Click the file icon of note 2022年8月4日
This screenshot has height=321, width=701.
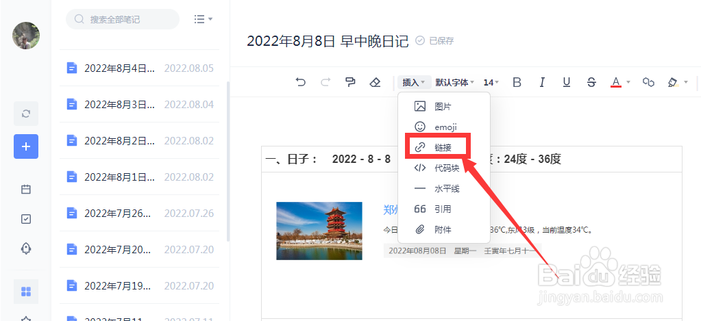pos(71,68)
